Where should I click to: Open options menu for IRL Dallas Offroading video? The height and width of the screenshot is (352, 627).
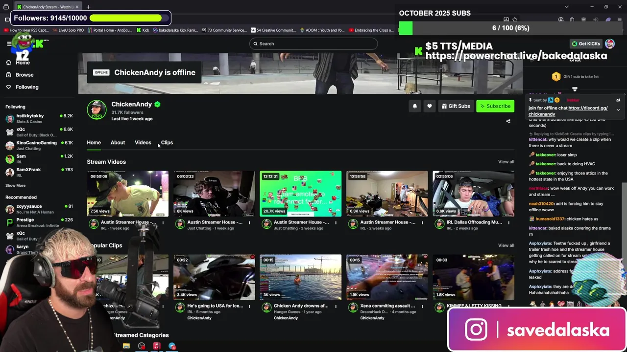(x=508, y=223)
